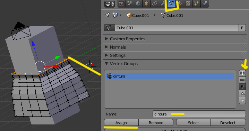Image resolution: width=249 pixels, height=131 pixels.
Task: Switch to Texture properties tab
Action: click(188, 4)
